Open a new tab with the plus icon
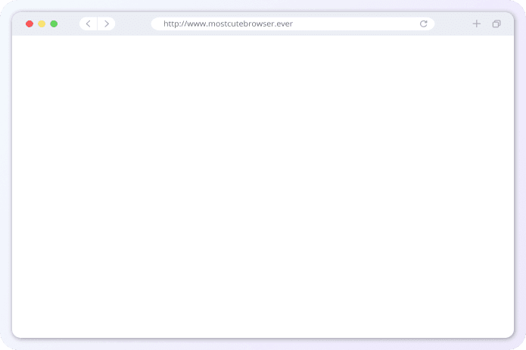This screenshot has width=526, height=350. click(476, 23)
